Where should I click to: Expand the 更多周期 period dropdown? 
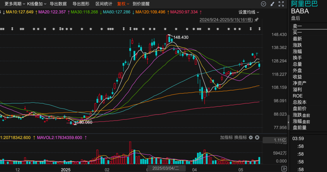pyautogui.click(x=15, y=4)
